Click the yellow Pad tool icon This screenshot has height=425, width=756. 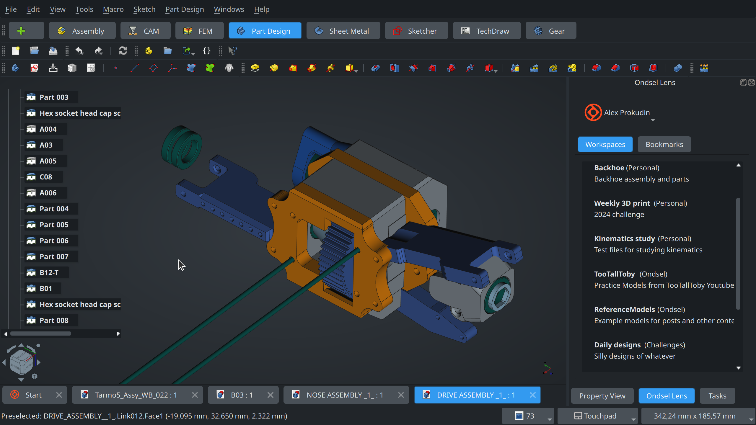255,68
